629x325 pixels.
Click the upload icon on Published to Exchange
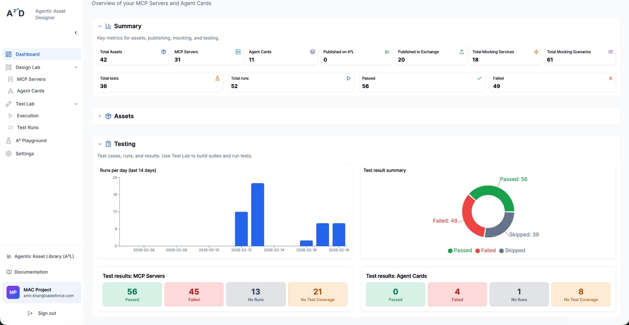tap(461, 52)
